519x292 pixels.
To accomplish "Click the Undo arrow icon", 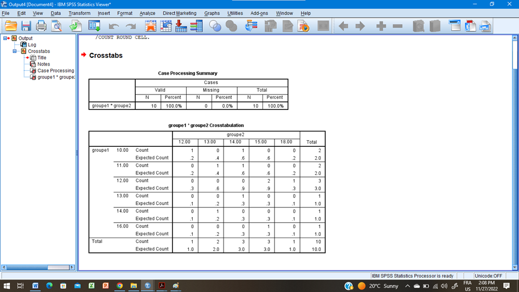I will (114, 26).
